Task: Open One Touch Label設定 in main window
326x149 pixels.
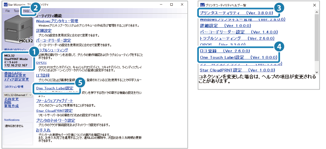Action: (x=55, y=88)
